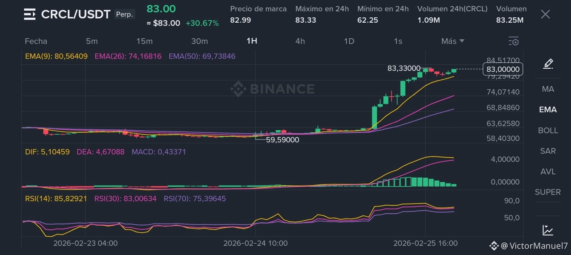Click the low marker 59,59000
The image size is (571, 255).
click(282, 140)
